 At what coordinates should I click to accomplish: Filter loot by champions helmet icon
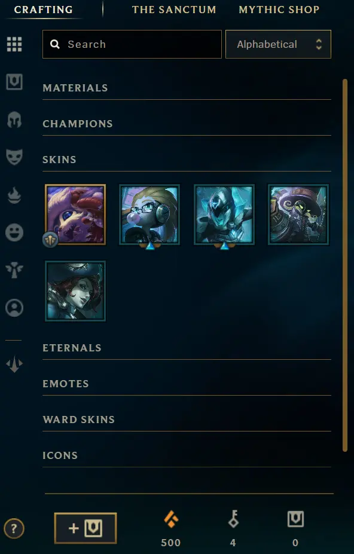click(x=14, y=120)
